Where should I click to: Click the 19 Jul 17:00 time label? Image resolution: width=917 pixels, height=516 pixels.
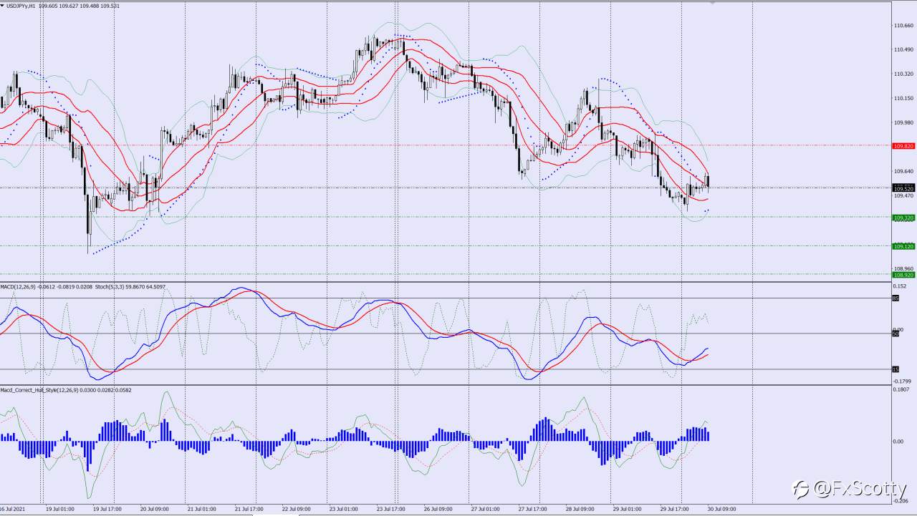click(x=107, y=510)
